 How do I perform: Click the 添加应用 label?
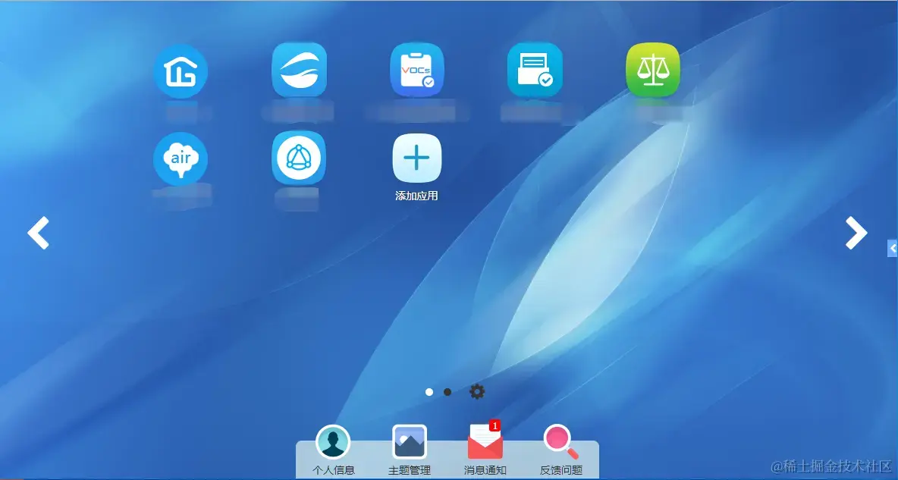click(417, 196)
